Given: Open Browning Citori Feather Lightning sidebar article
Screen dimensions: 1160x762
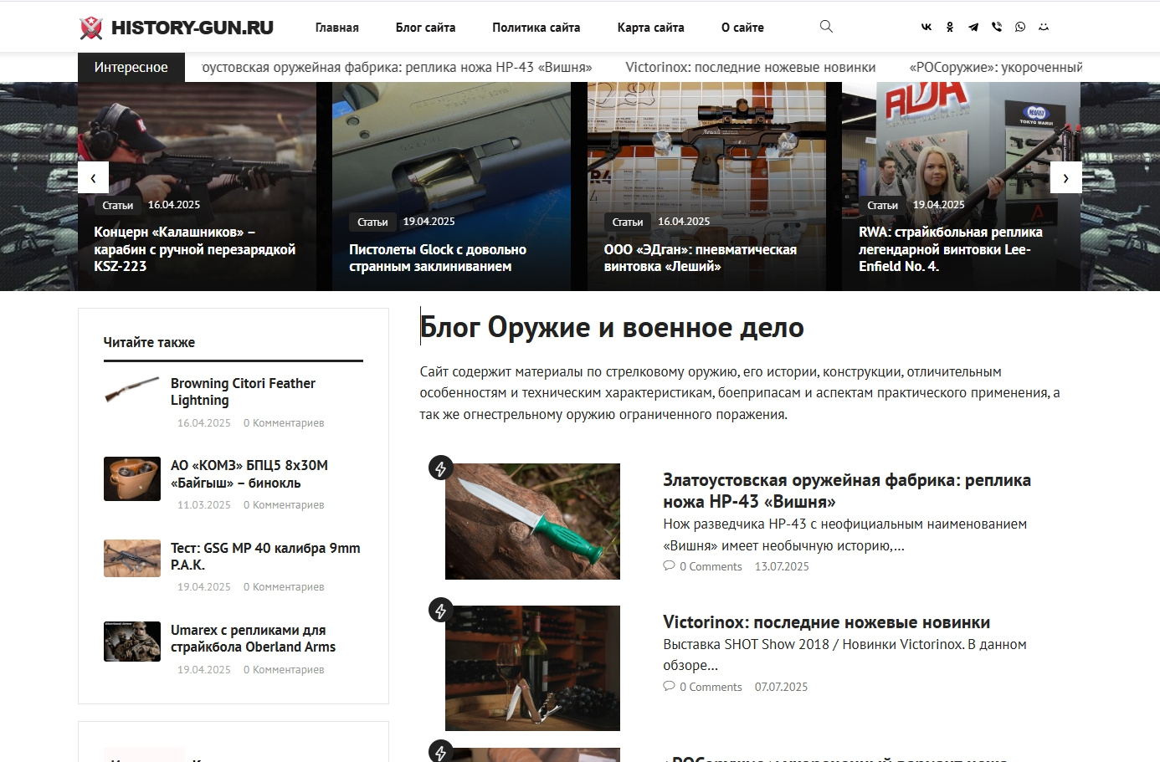Looking at the screenshot, I should pyautogui.click(x=243, y=391).
